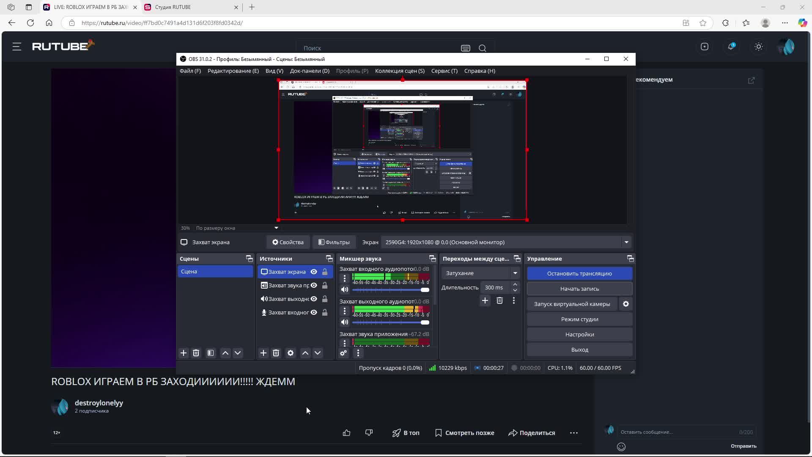Remove the selected source with the trash icon
Screen dimensions: 812x457
point(276,353)
